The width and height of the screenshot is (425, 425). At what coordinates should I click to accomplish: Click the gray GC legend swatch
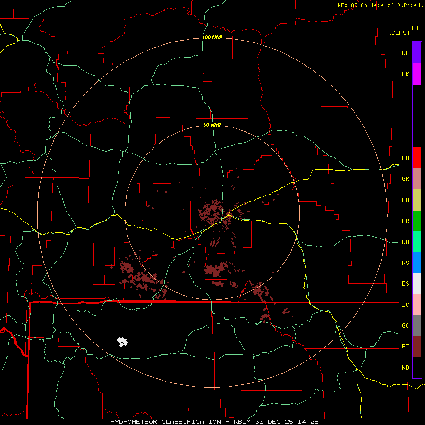[x=417, y=325]
